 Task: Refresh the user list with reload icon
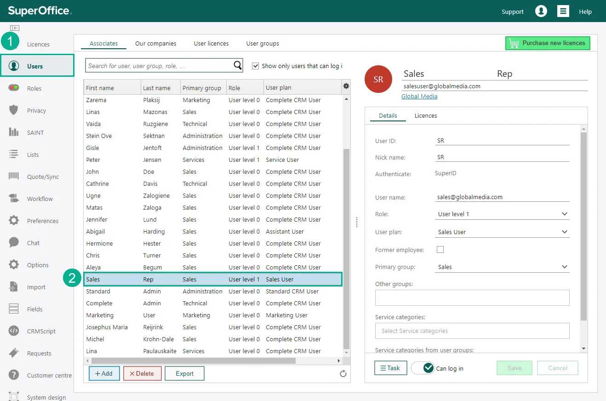point(343,374)
